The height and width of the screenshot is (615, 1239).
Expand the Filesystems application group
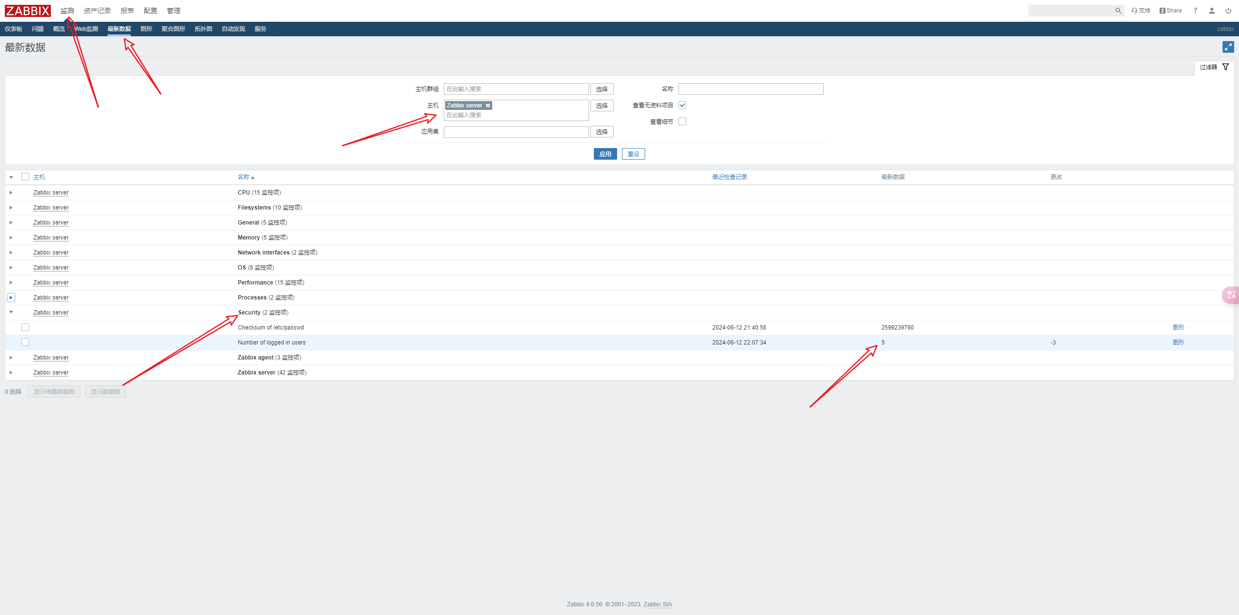pos(11,208)
